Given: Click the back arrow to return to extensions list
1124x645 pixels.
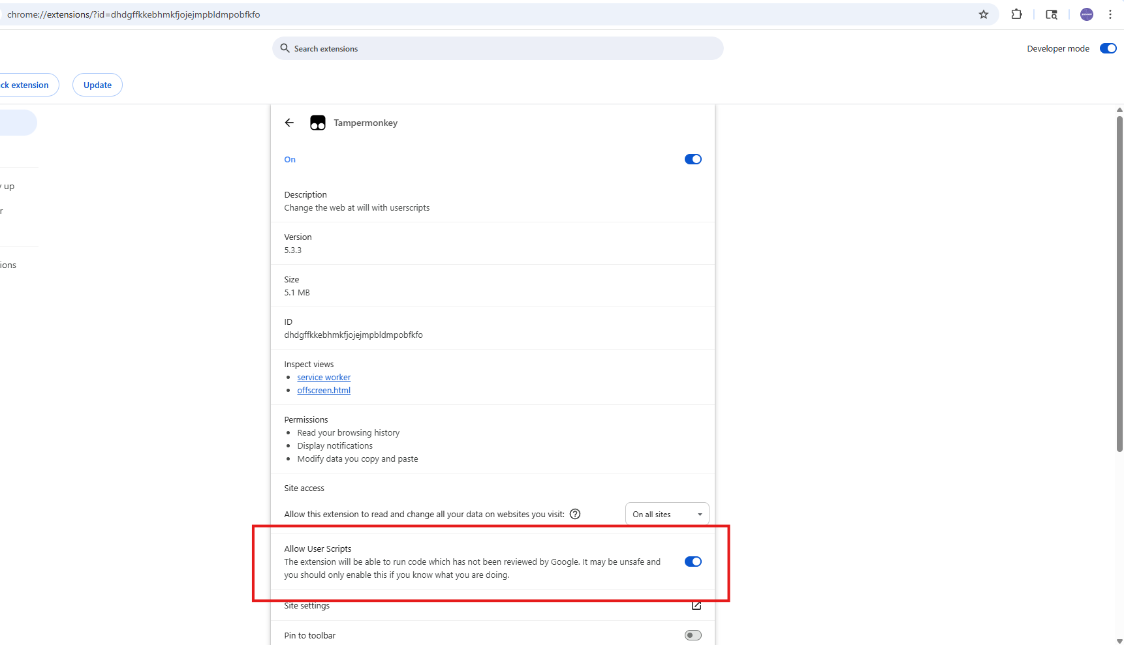Looking at the screenshot, I should point(289,123).
